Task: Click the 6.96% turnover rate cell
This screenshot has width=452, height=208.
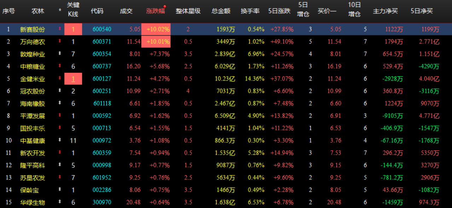Action: point(256,54)
